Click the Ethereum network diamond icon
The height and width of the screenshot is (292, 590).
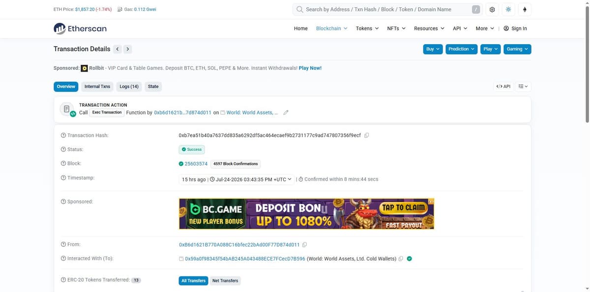click(x=525, y=10)
